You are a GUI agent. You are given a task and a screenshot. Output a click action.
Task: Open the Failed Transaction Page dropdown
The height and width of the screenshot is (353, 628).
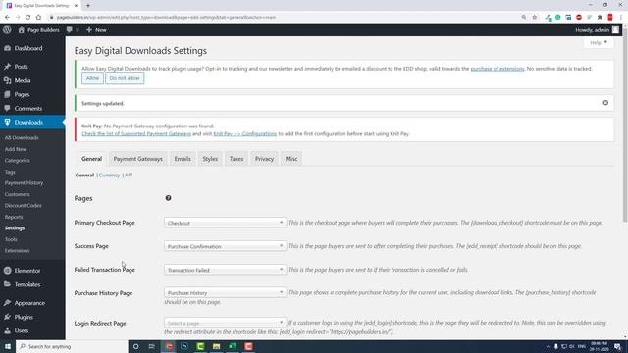tap(225, 270)
